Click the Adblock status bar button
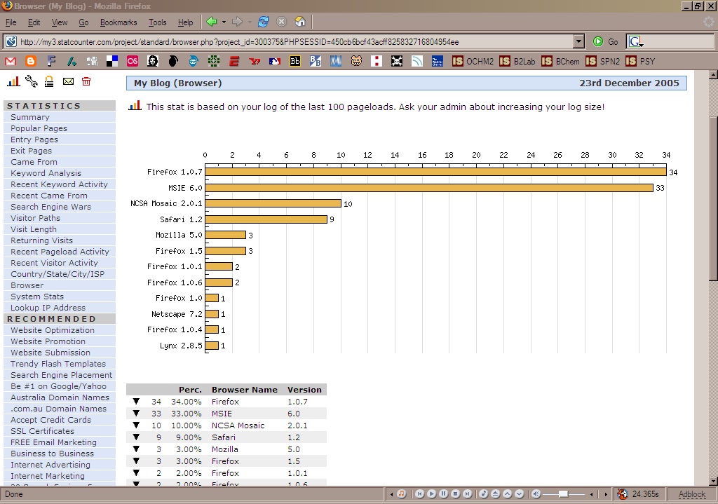 691,494
